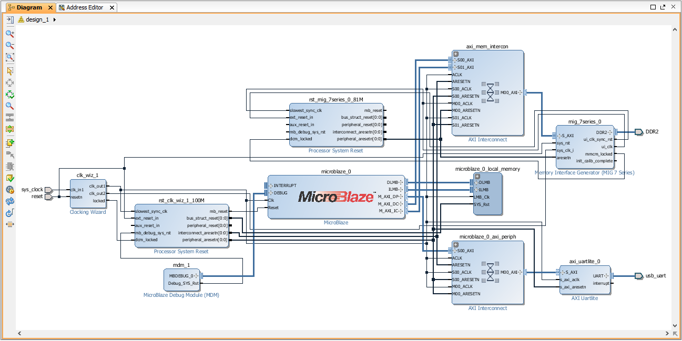Click the Debug_SYS_Rst pin on mdm_1
Image resolution: width=682 pixels, height=341 pixels.
click(x=184, y=283)
